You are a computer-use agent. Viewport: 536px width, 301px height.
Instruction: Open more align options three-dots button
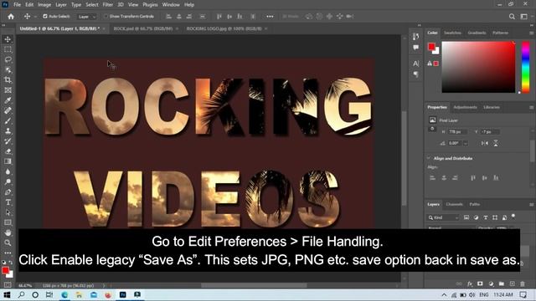pos(270,17)
